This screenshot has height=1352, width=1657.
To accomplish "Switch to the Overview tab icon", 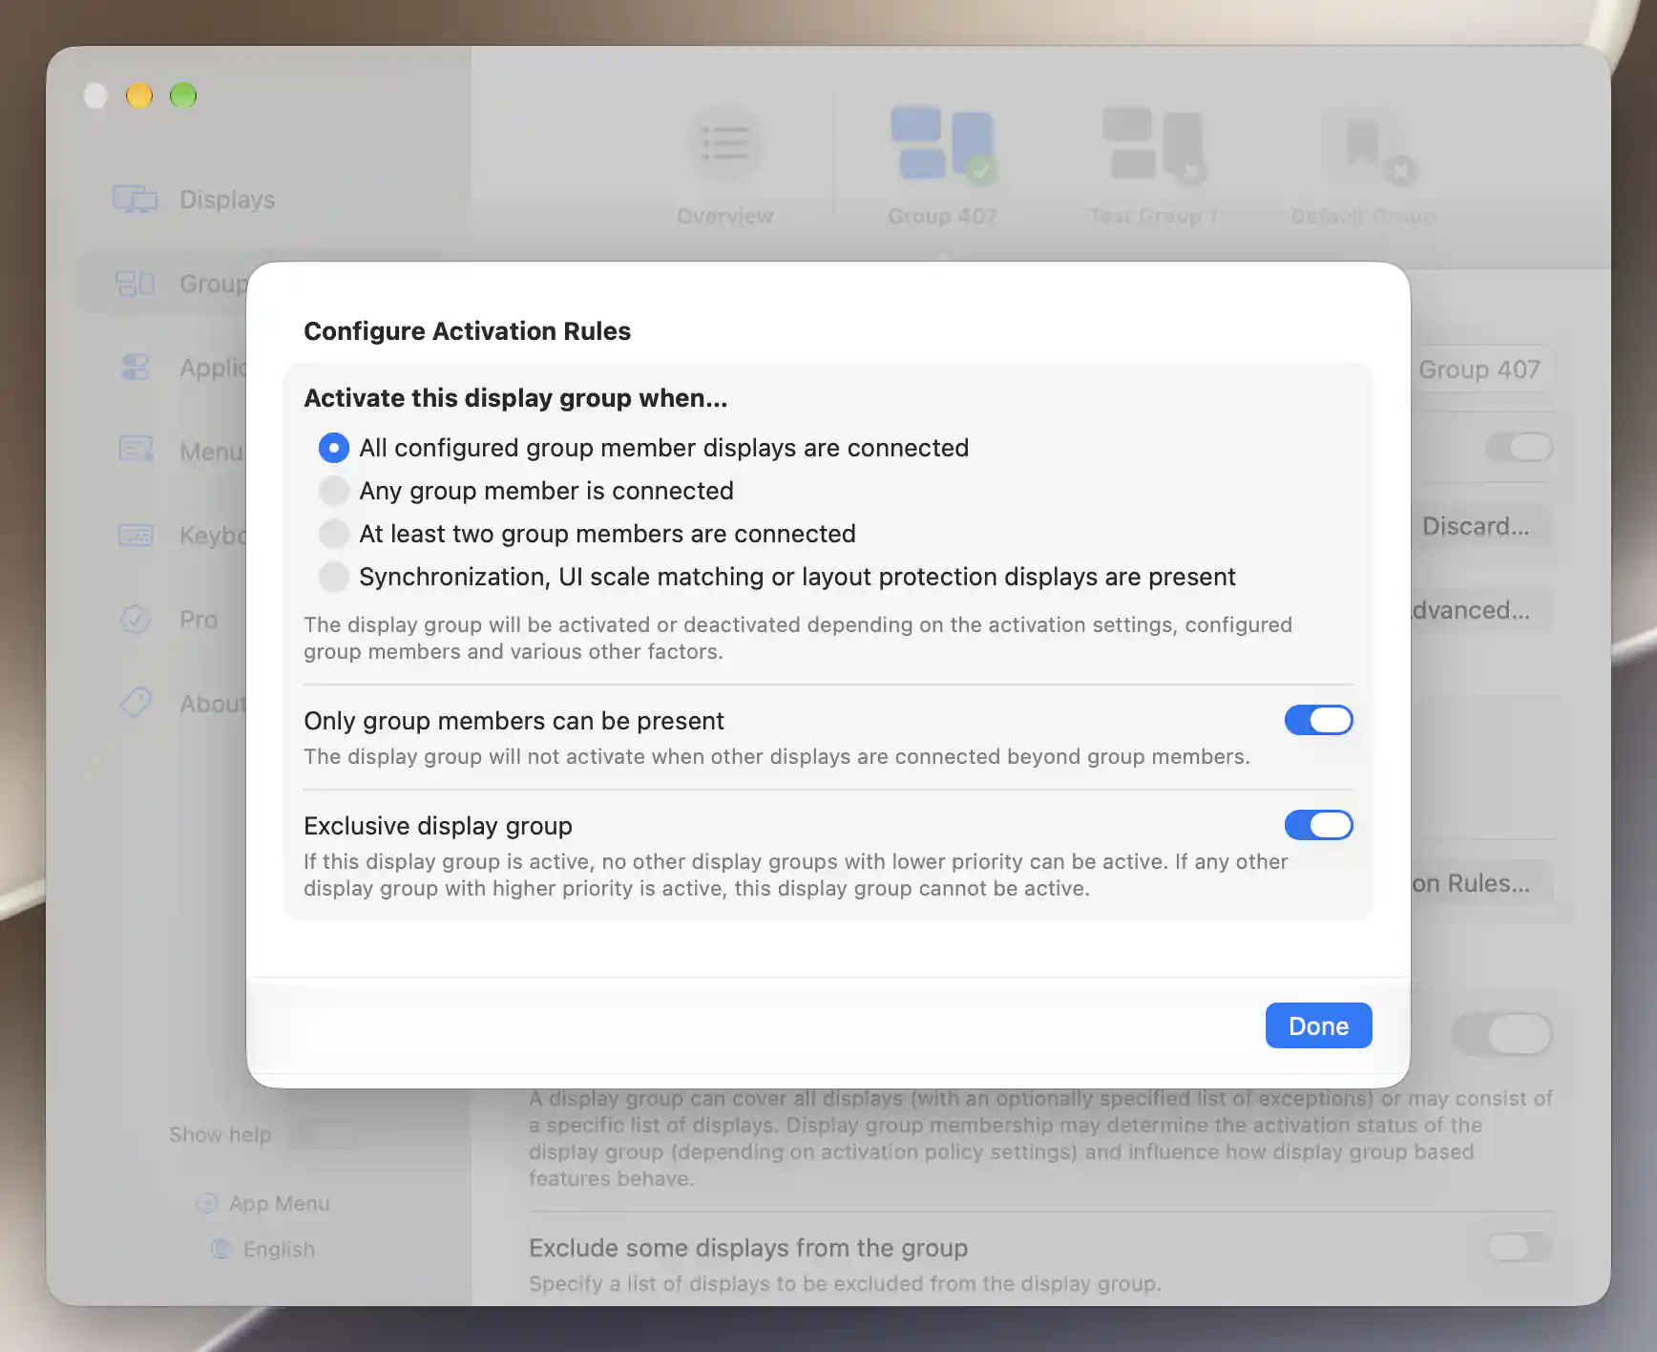I will point(725,143).
